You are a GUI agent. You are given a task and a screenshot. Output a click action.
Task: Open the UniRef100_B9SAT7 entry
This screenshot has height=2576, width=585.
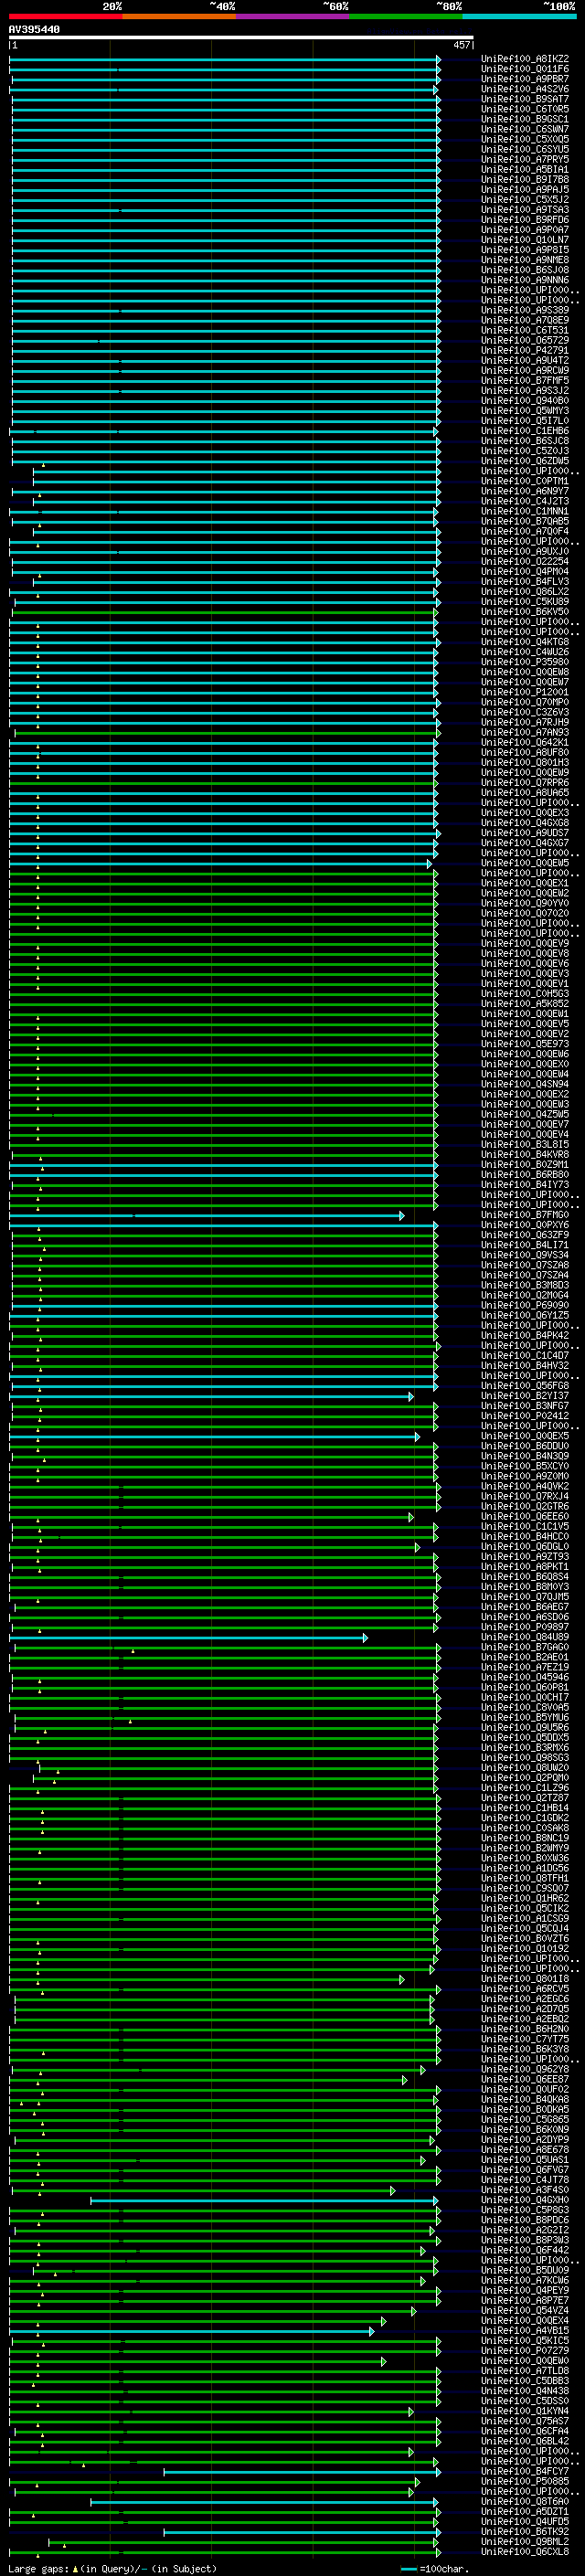tap(525, 99)
